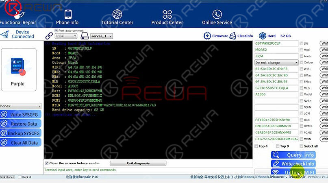Click the Write button beside Batt

(324, 120)
